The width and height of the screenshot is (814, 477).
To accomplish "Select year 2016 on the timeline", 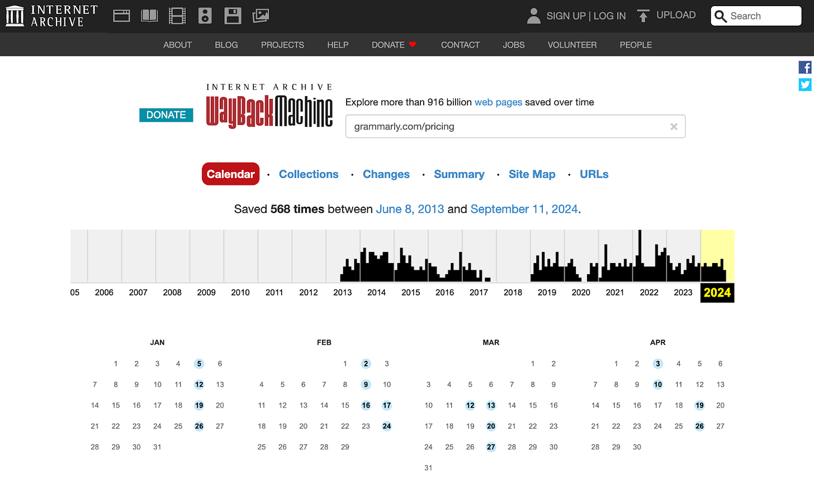I will (x=444, y=293).
